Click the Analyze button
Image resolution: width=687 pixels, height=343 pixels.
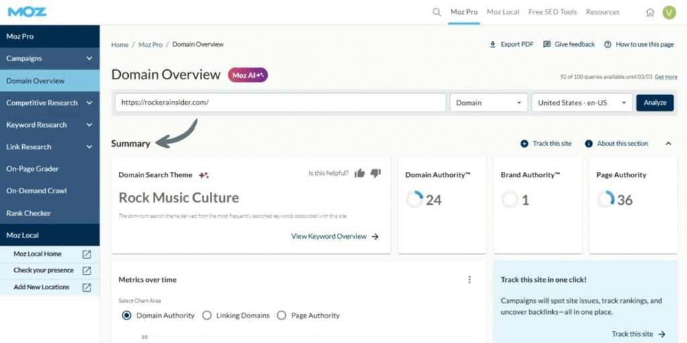point(655,103)
